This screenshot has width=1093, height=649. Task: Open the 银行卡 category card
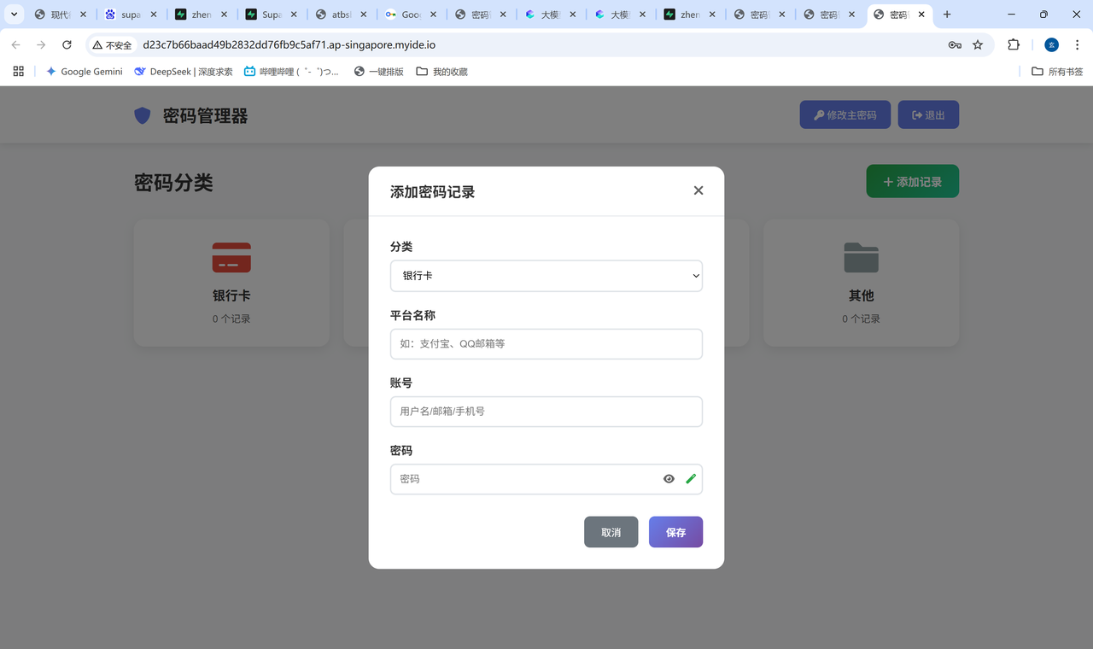(x=231, y=283)
